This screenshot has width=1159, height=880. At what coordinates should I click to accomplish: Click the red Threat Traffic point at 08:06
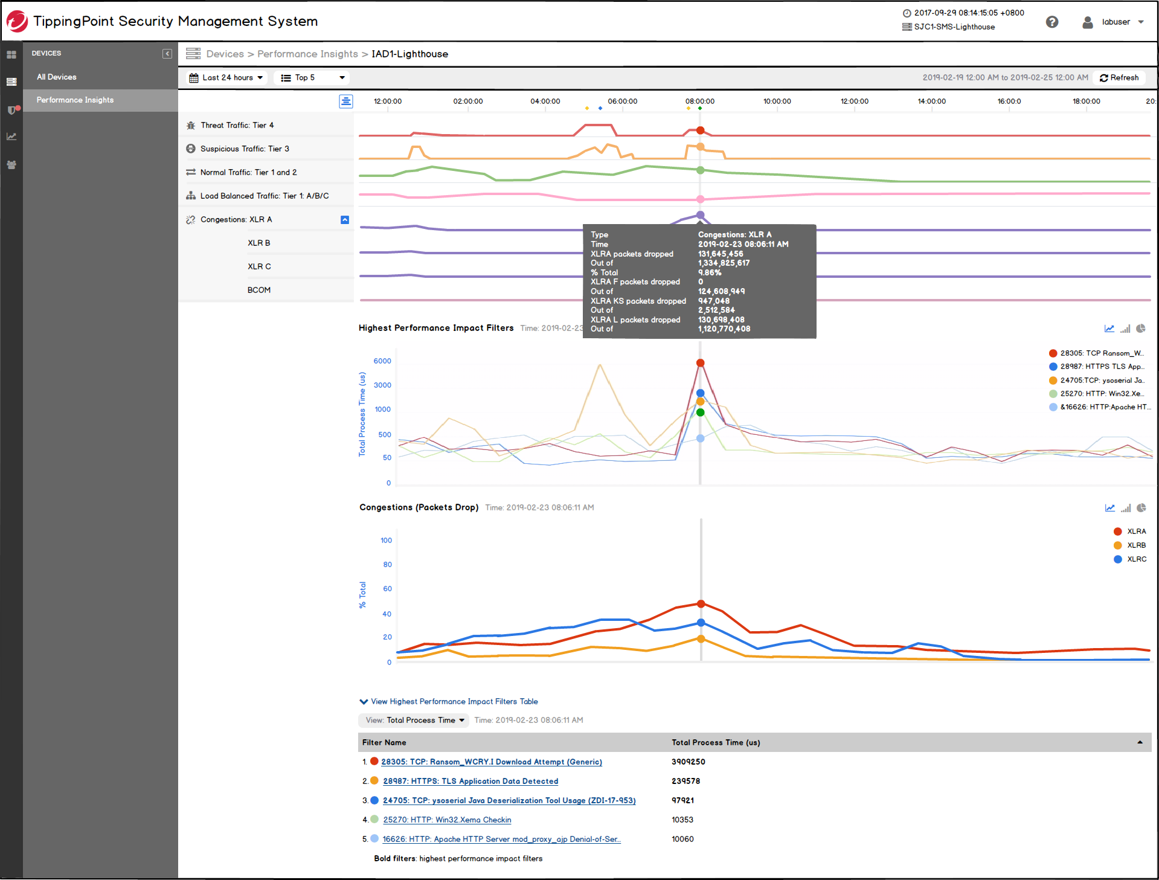pos(701,130)
